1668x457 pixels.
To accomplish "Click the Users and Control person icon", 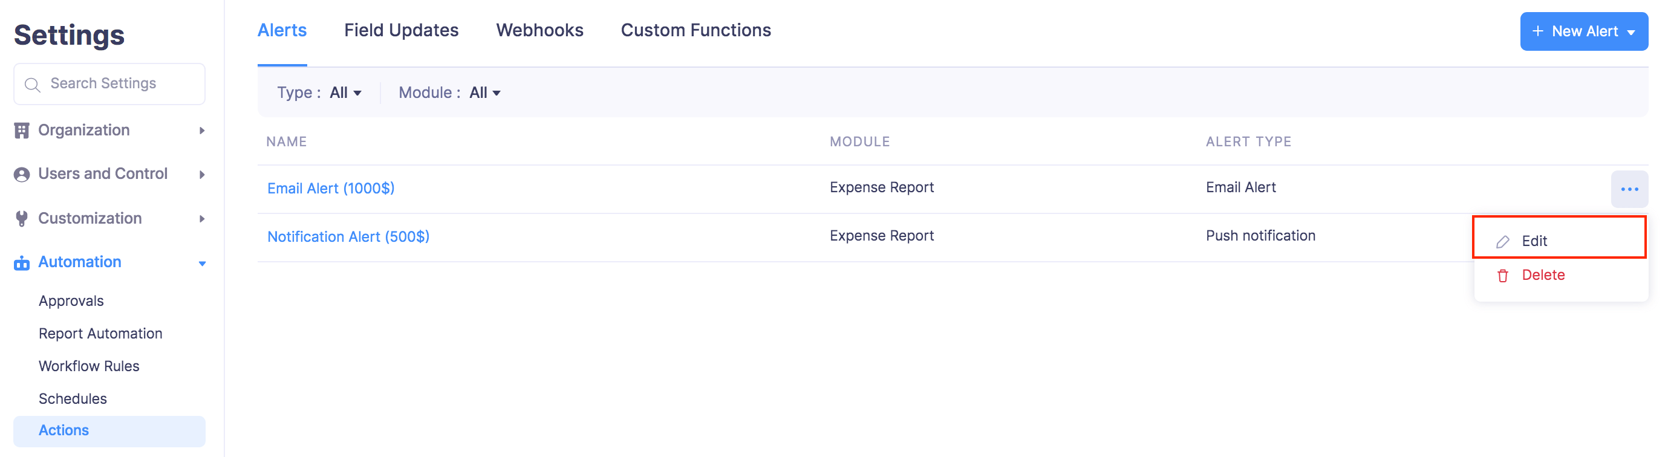I will tap(21, 175).
